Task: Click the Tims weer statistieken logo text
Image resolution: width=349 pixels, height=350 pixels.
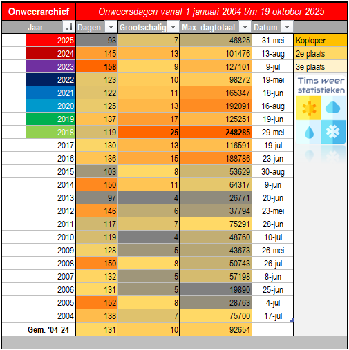Action: [321, 85]
